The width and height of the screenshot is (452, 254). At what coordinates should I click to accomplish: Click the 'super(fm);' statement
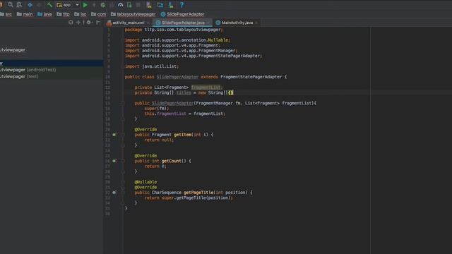tap(157, 109)
